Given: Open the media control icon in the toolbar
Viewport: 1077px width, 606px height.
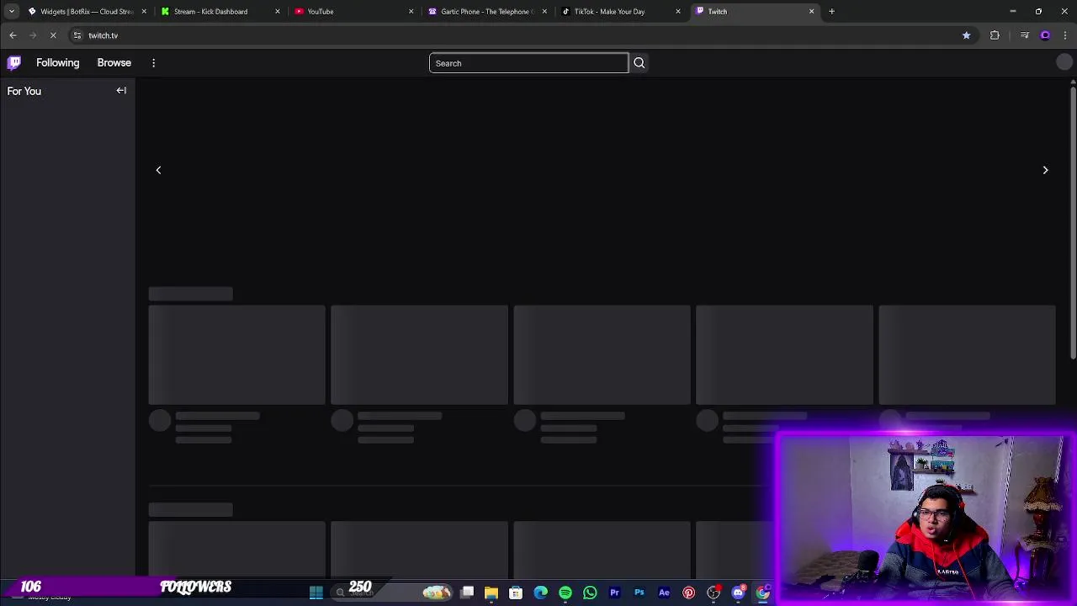Looking at the screenshot, I should point(1024,35).
